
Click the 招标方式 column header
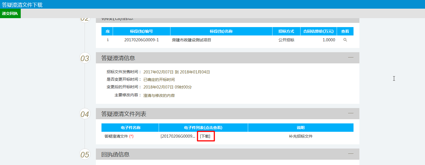pos(286,31)
